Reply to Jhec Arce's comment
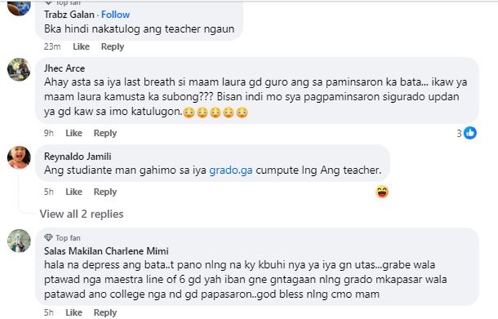Viewport: 498px width, 319px height. [x=105, y=133]
